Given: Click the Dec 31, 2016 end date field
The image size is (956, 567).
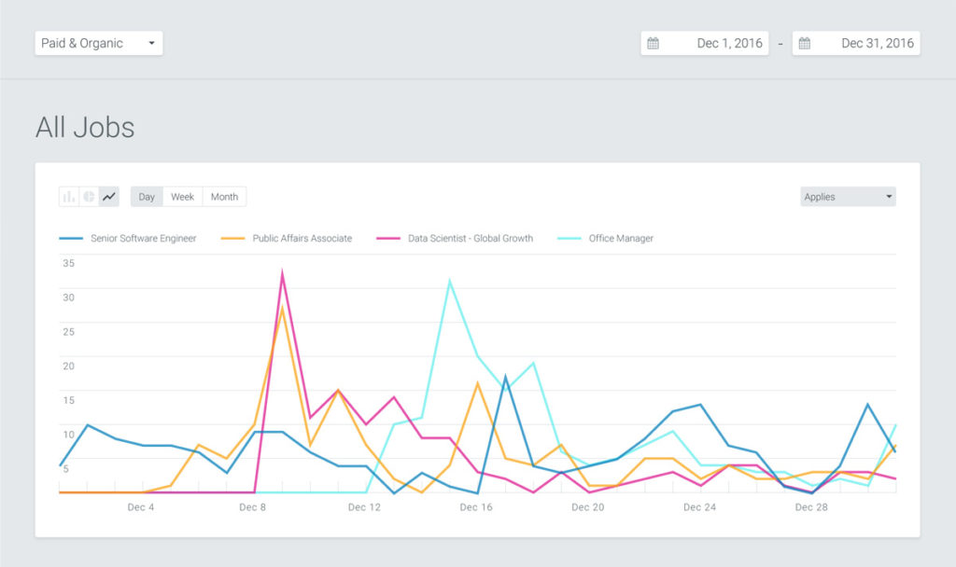Looking at the screenshot, I should [x=877, y=44].
